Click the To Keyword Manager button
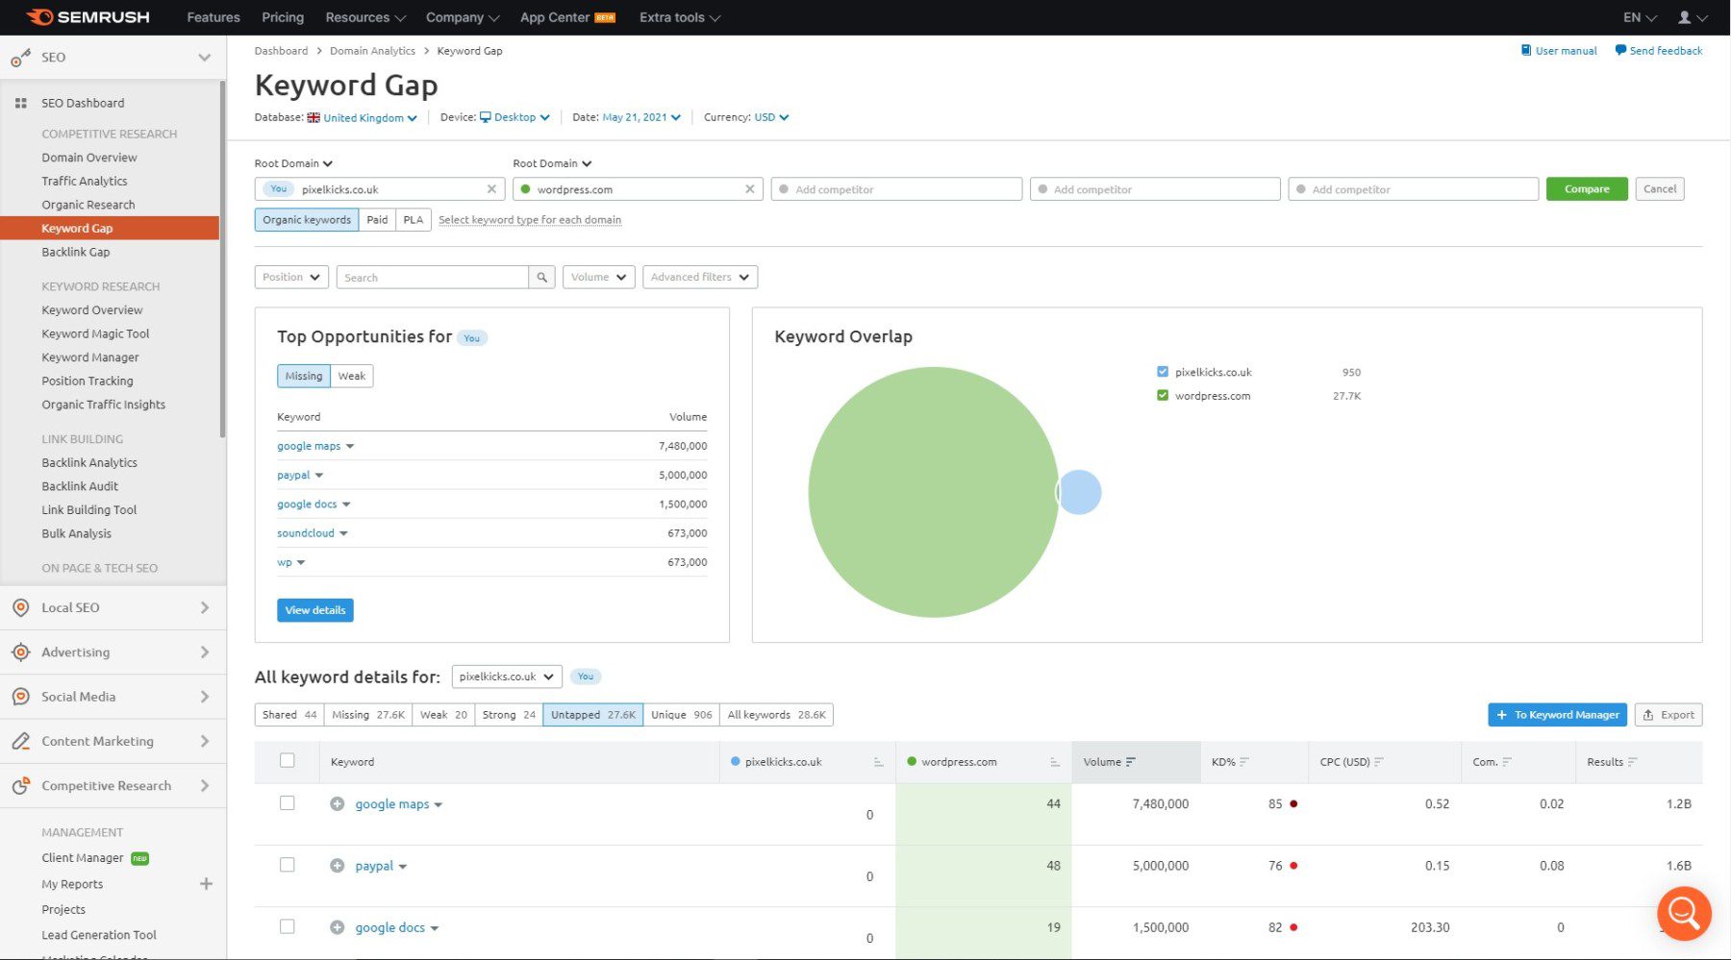1731x960 pixels. tap(1558, 715)
